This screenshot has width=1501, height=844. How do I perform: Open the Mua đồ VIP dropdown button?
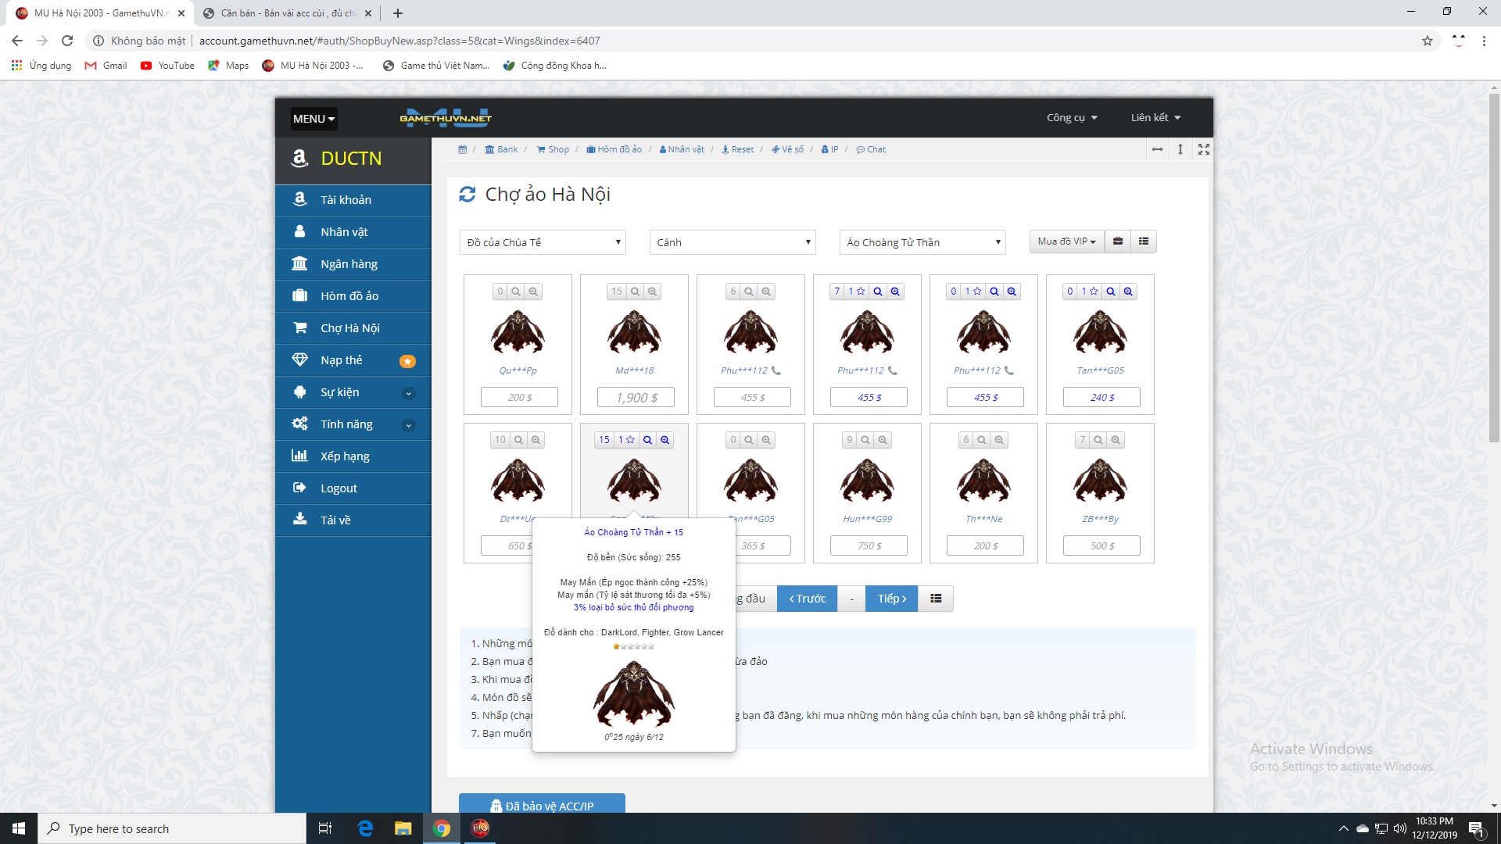point(1066,241)
